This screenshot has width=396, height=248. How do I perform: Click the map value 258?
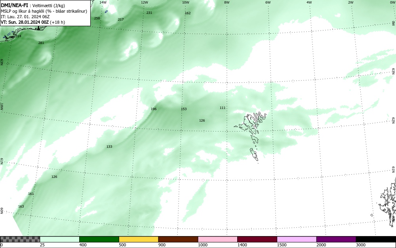click(97, 18)
